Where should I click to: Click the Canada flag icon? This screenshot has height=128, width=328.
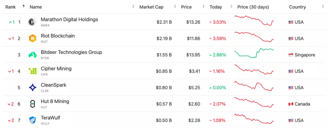(x=291, y=104)
